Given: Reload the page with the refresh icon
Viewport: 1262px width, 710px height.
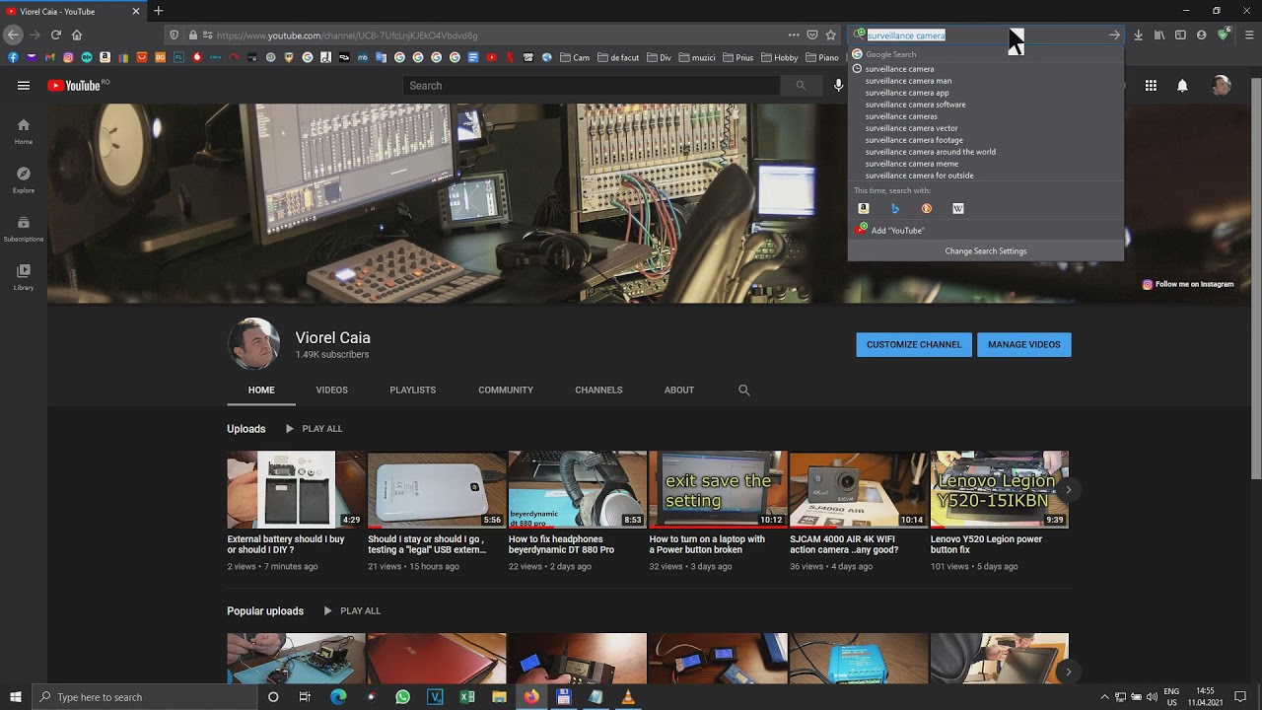Looking at the screenshot, I should coord(56,35).
